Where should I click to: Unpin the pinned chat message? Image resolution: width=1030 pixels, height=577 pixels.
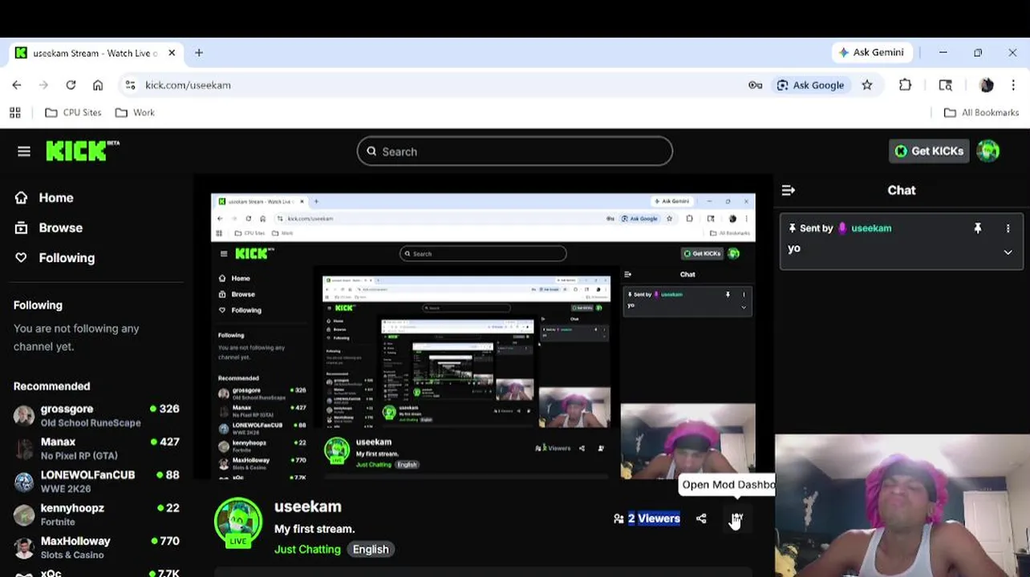pyautogui.click(x=978, y=228)
